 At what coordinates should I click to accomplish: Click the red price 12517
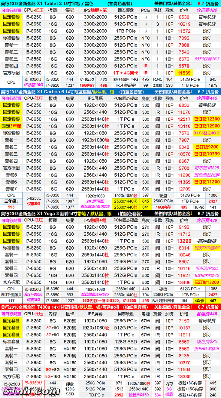(x=184, y=119)
